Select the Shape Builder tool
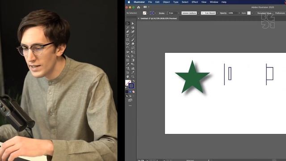Image resolution: width=286 pixels, height=161 pixels. [128, 56]
